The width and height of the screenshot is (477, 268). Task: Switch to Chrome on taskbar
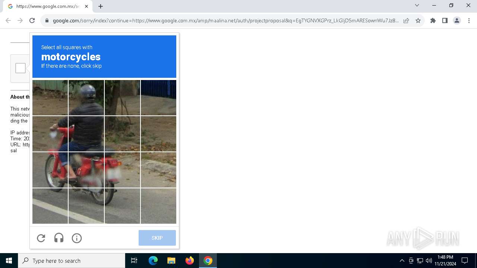pos(208,261)
